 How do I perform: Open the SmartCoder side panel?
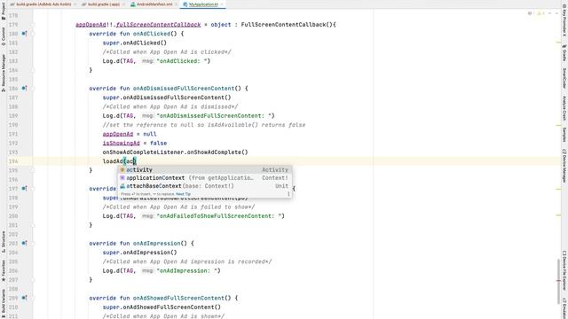(564, 79)
